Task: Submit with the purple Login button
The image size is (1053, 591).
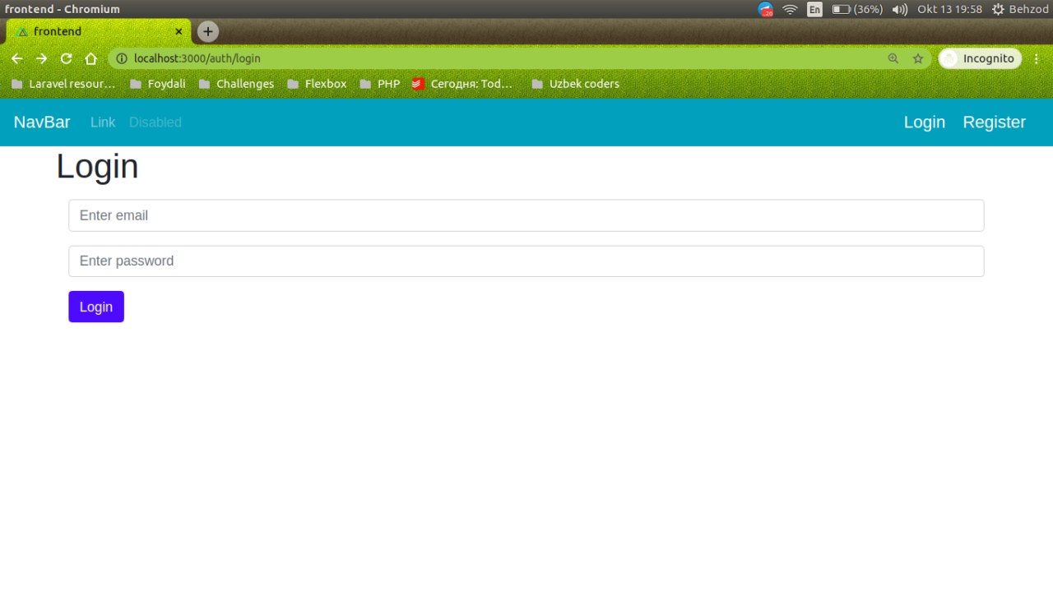Action: [96, 307]
